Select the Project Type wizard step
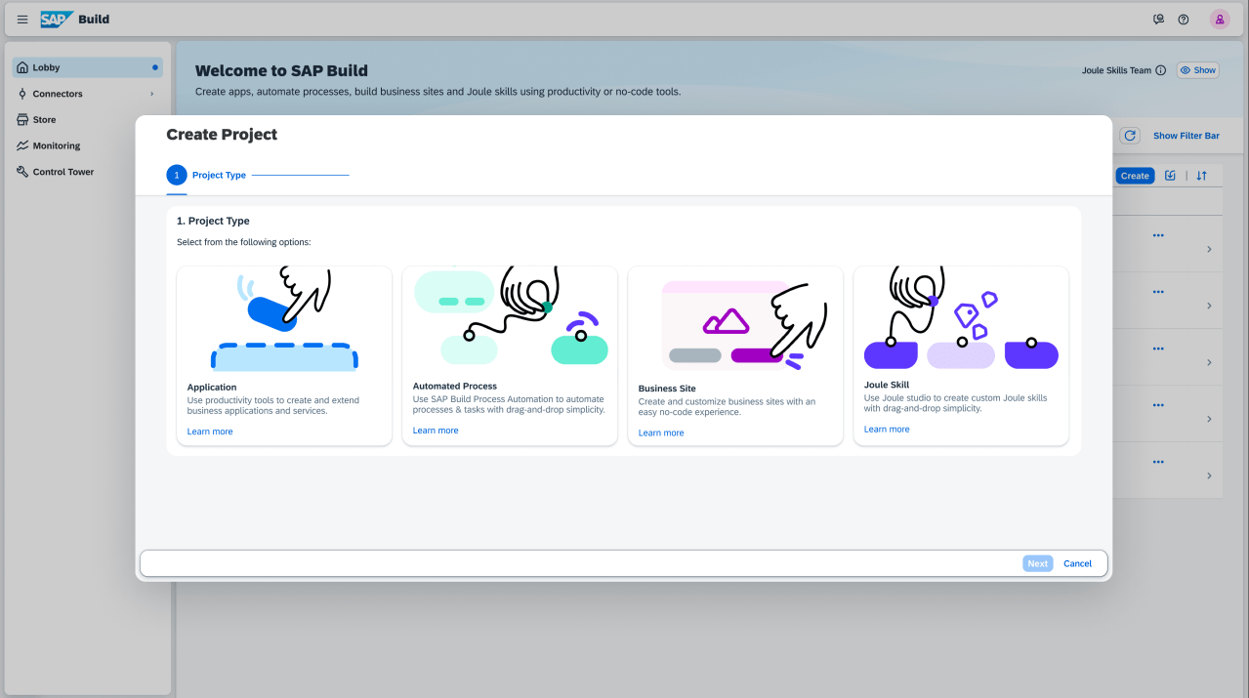The height and width of the screenshot is (698, 1249). pyautogui.click(x=207, y=175)
